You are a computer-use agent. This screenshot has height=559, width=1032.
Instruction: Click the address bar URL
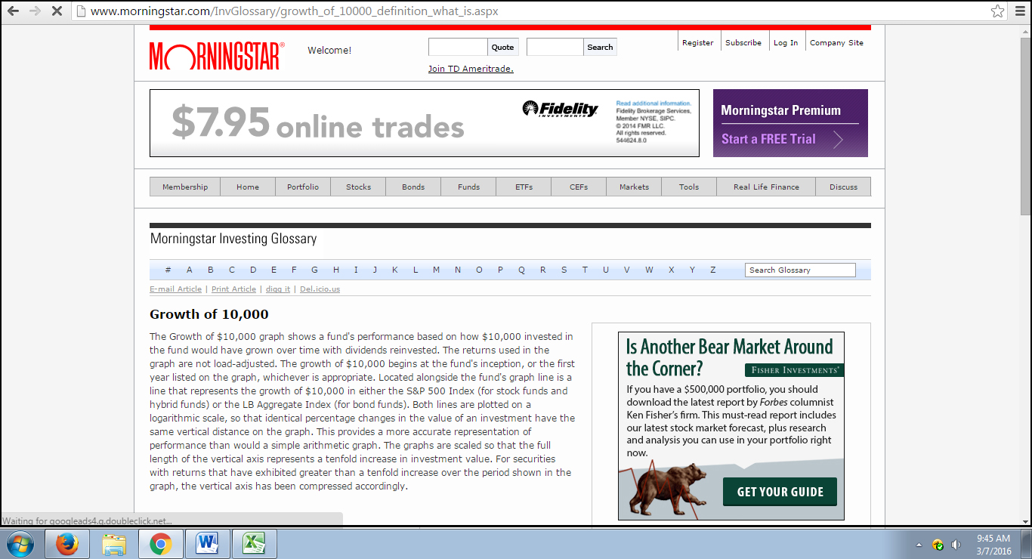[294, 11]
